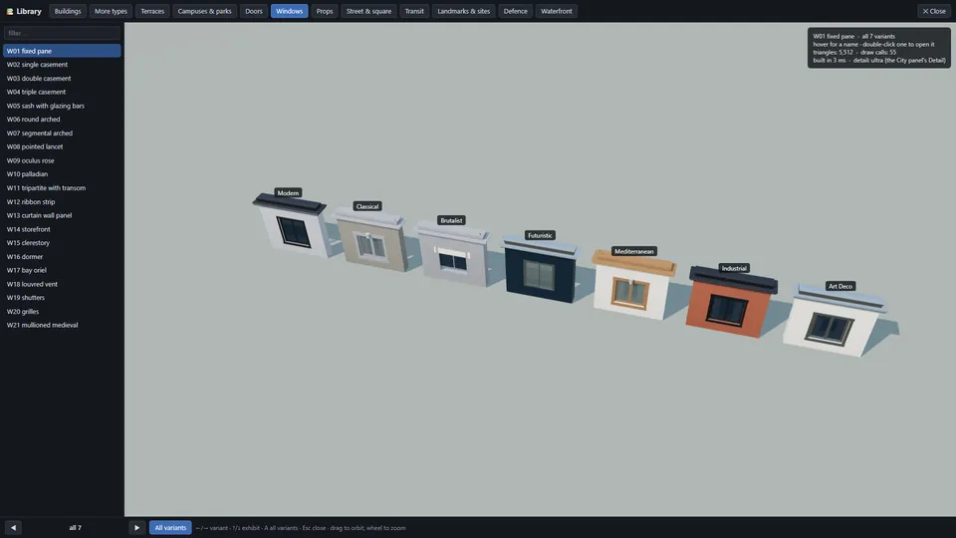Click the Futuristic dark window model
Screen dimensions: 956x538
[540, 271]
